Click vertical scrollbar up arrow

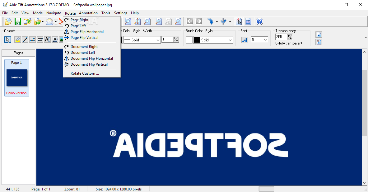[x=364, y=52]
